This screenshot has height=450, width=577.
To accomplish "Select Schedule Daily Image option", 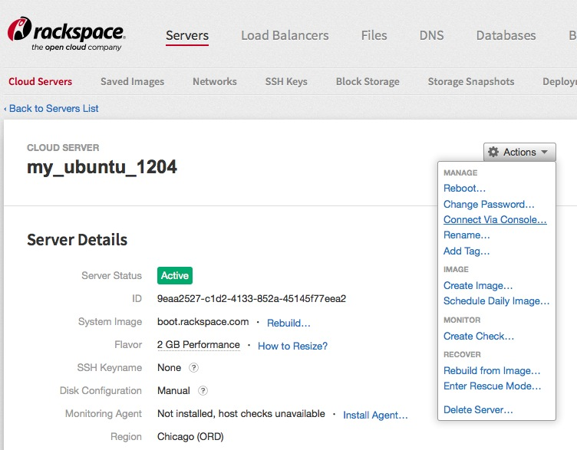I will click(496, 301).
